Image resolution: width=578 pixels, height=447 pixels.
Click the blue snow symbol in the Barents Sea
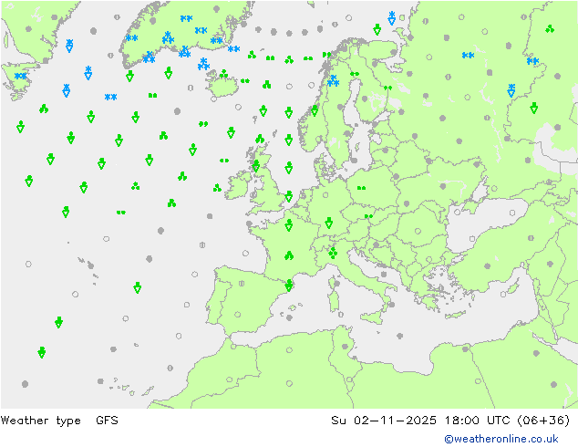click(392, 18)
